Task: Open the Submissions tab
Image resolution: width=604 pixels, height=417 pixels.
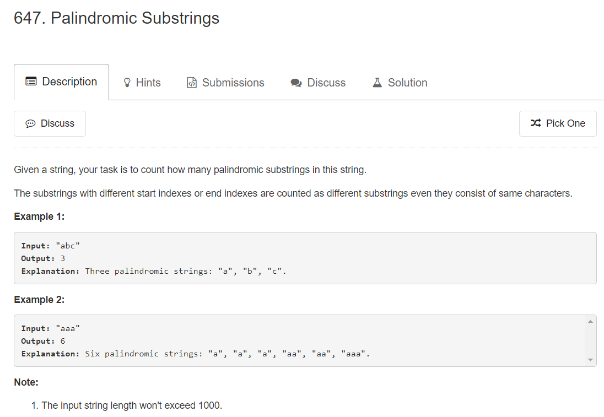Action: click(x=226, y=83)
